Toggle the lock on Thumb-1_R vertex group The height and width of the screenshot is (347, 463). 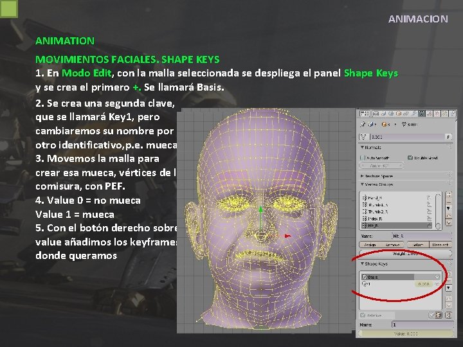[x=429, y=205]
